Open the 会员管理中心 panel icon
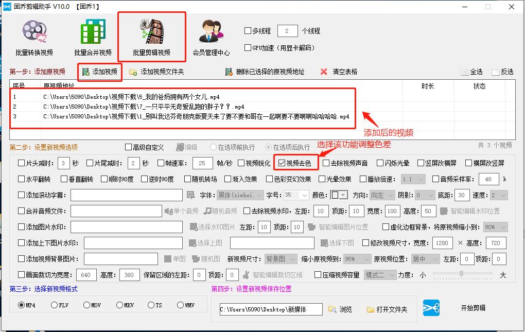This screenshot has width=525, height=332. (x=211, y=32)
